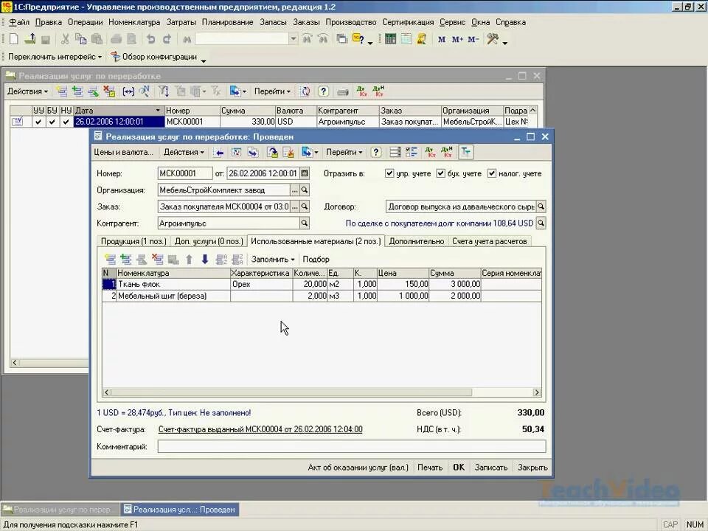
Task: Open the tools hammer icon in main toolbar
Action: (x=492, y=39)
